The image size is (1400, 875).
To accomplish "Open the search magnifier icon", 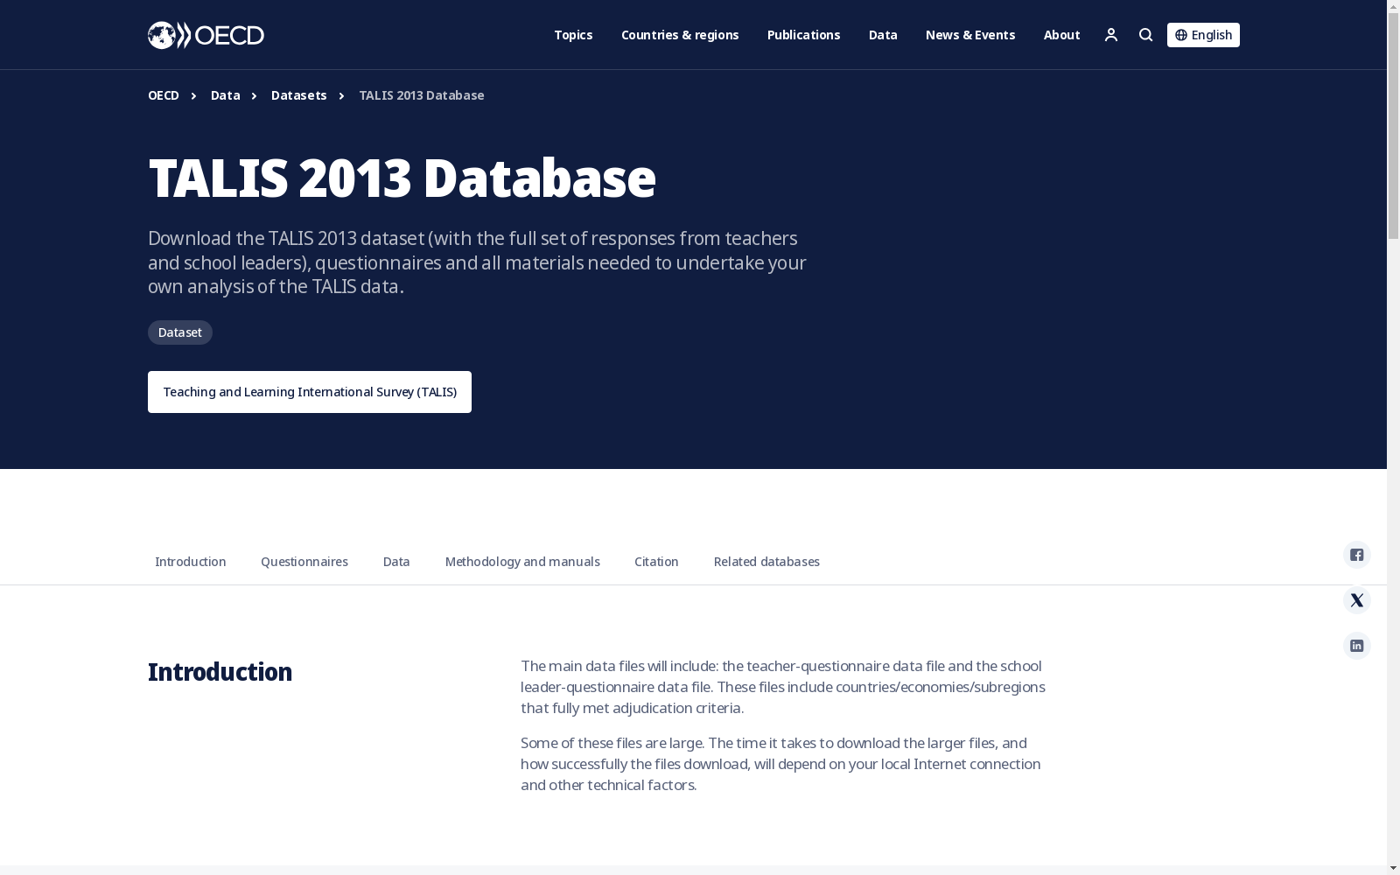I will pos(1146,35).
